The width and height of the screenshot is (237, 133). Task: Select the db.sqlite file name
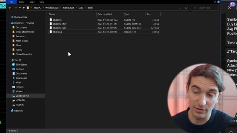(57, 20)
